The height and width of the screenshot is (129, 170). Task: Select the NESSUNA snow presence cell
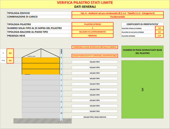(x=92, y=36)
